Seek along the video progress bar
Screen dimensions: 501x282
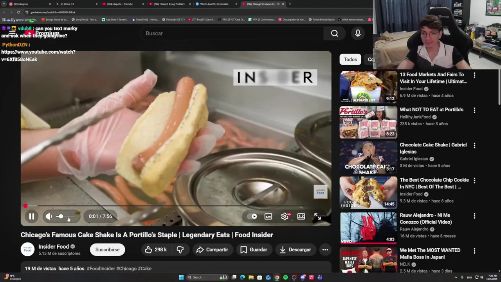click(176, 206)
